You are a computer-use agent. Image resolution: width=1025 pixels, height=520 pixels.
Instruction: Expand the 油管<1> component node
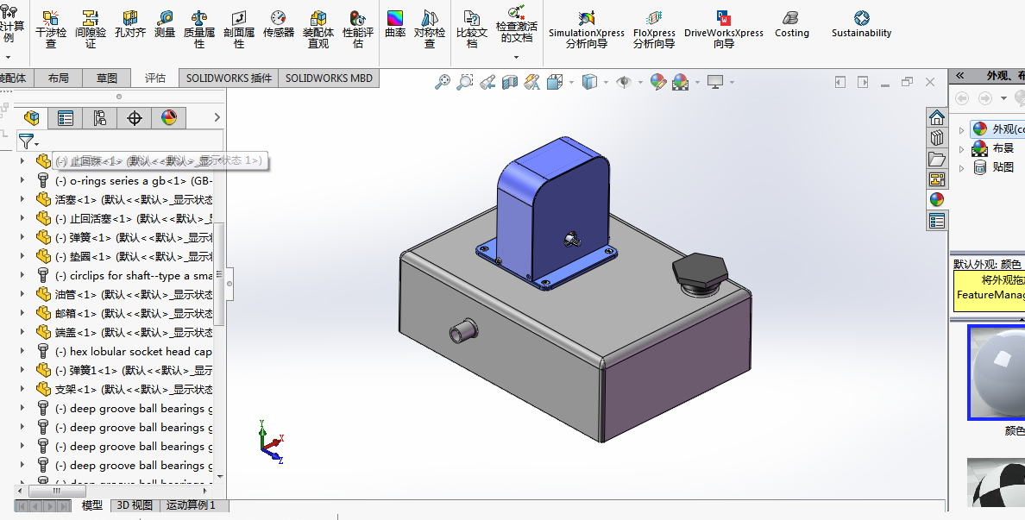[x=22, y=294]
